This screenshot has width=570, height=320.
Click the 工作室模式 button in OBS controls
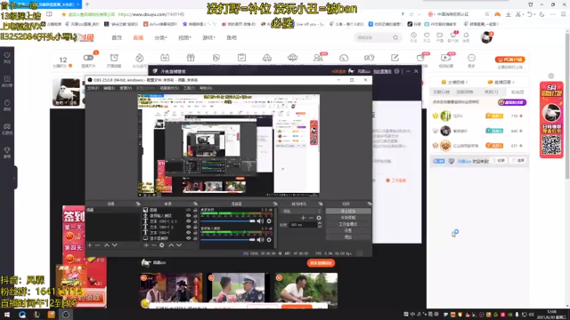pos(348,224)
